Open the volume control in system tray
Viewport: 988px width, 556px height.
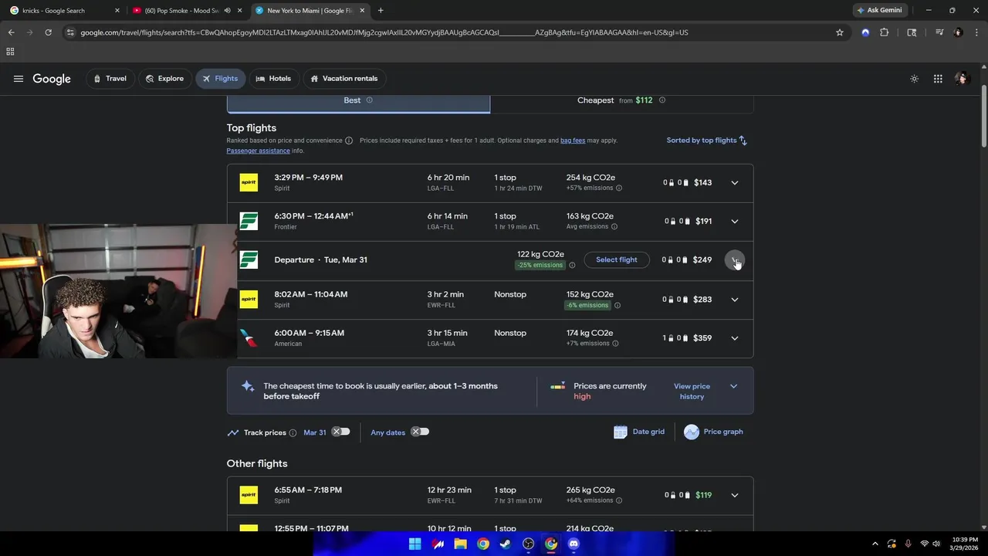coord(936,544)
